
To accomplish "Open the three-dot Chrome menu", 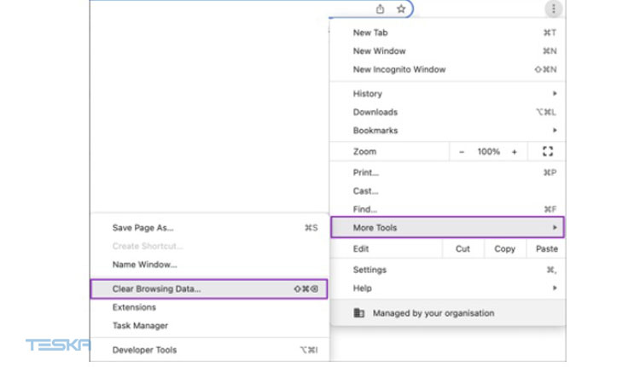I will pyautogui.click(x=553, y=9).
